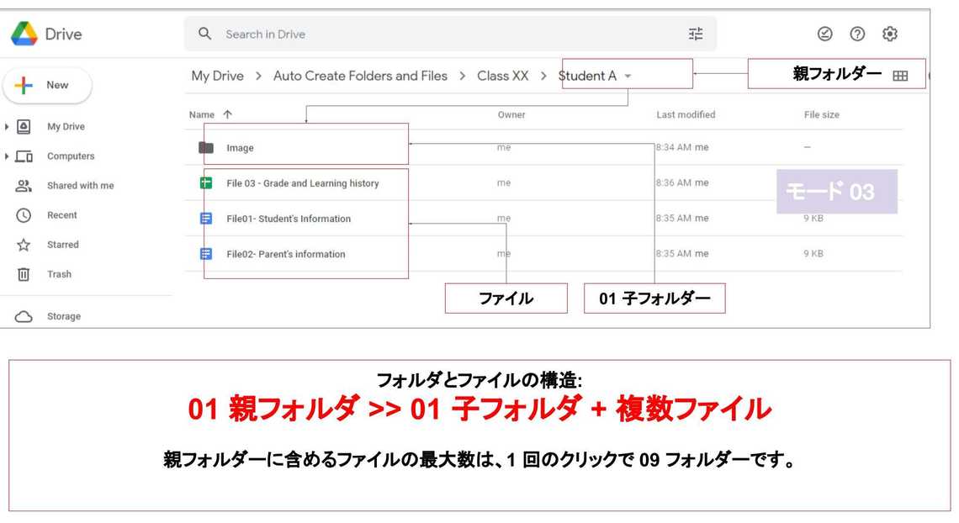Viewport: 959px width, 523px height.
Task: Open the Recent section
Action: pos(61,215)
